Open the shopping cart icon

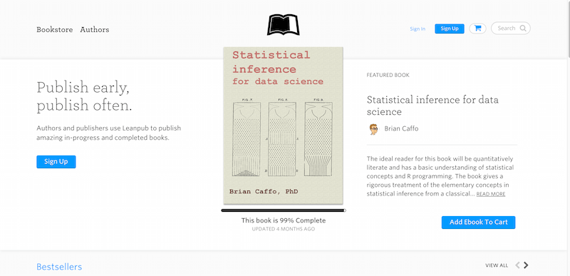[477, 29]
